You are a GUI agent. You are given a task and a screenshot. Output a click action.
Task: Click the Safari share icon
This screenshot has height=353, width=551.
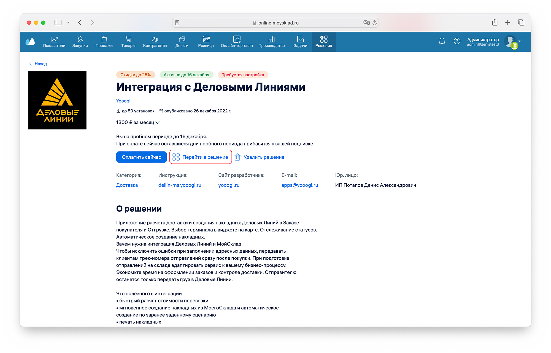pos(495,23)
